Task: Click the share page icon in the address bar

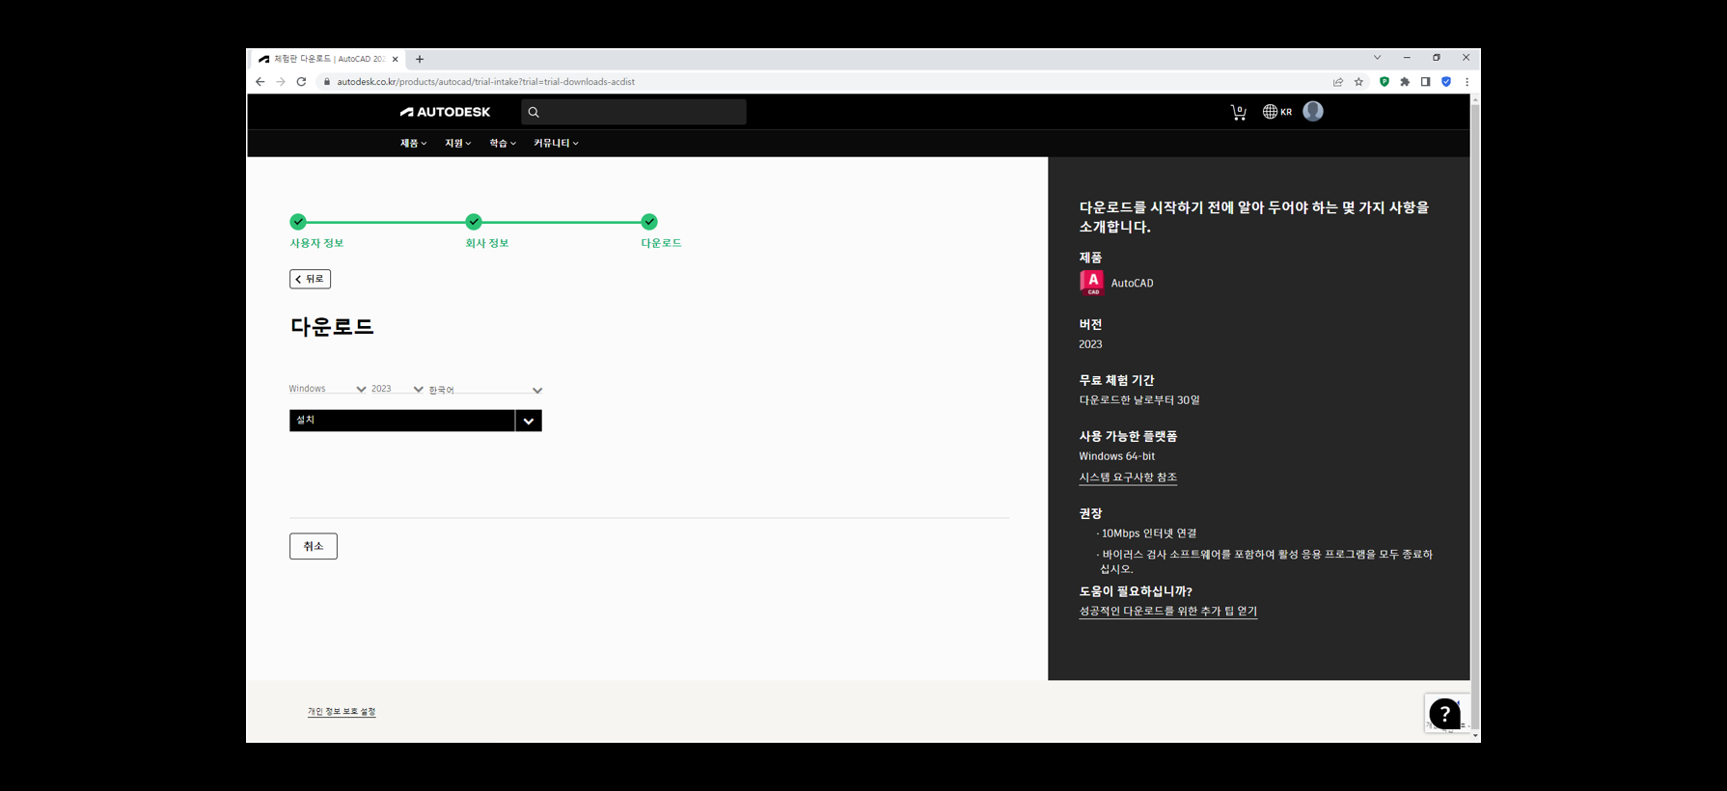Action: (x=1338, y=82)
